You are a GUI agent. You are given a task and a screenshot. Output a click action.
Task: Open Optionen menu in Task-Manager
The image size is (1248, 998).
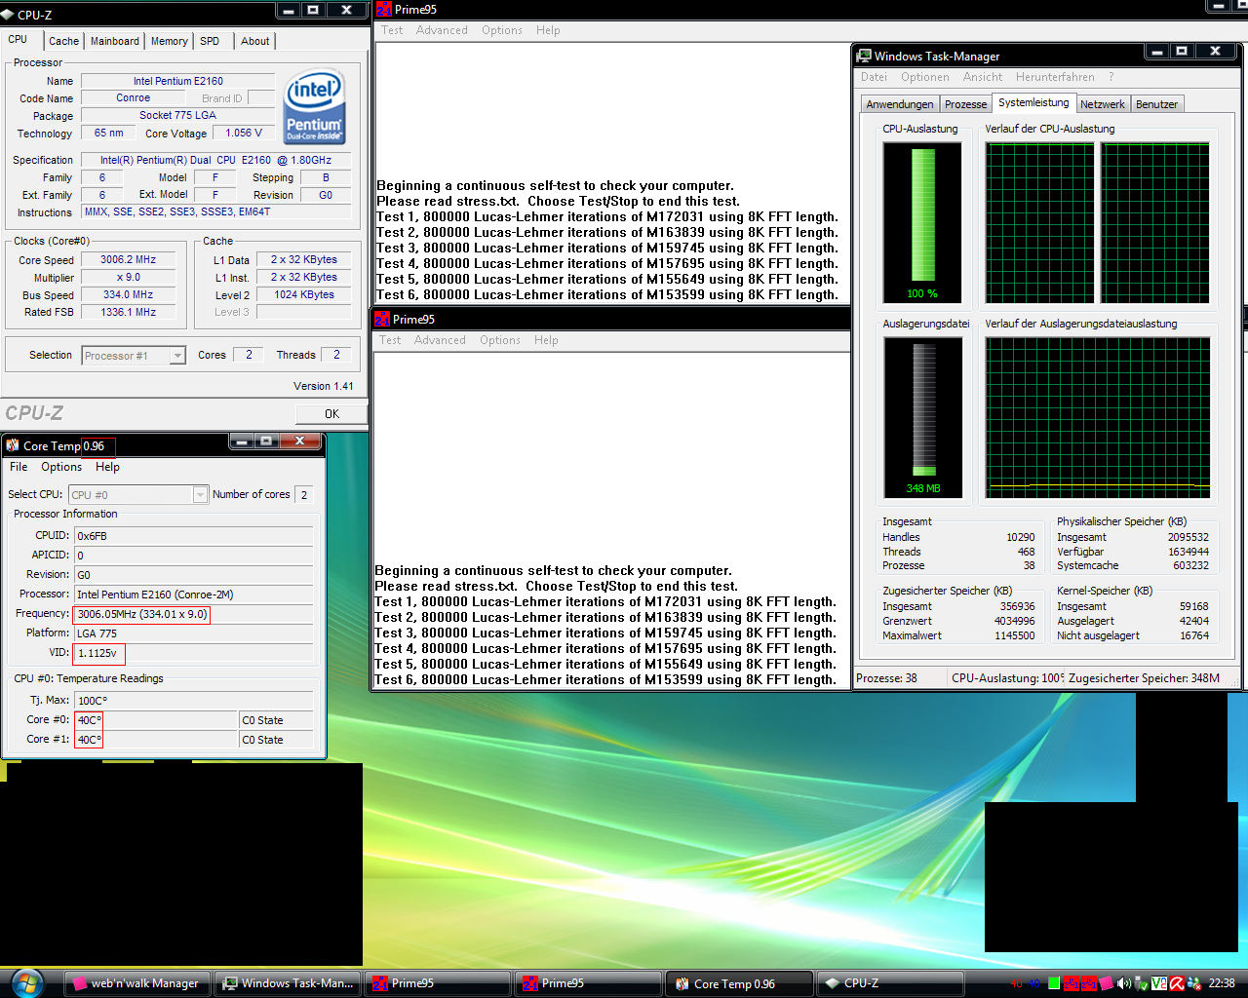tap(925, 77)
